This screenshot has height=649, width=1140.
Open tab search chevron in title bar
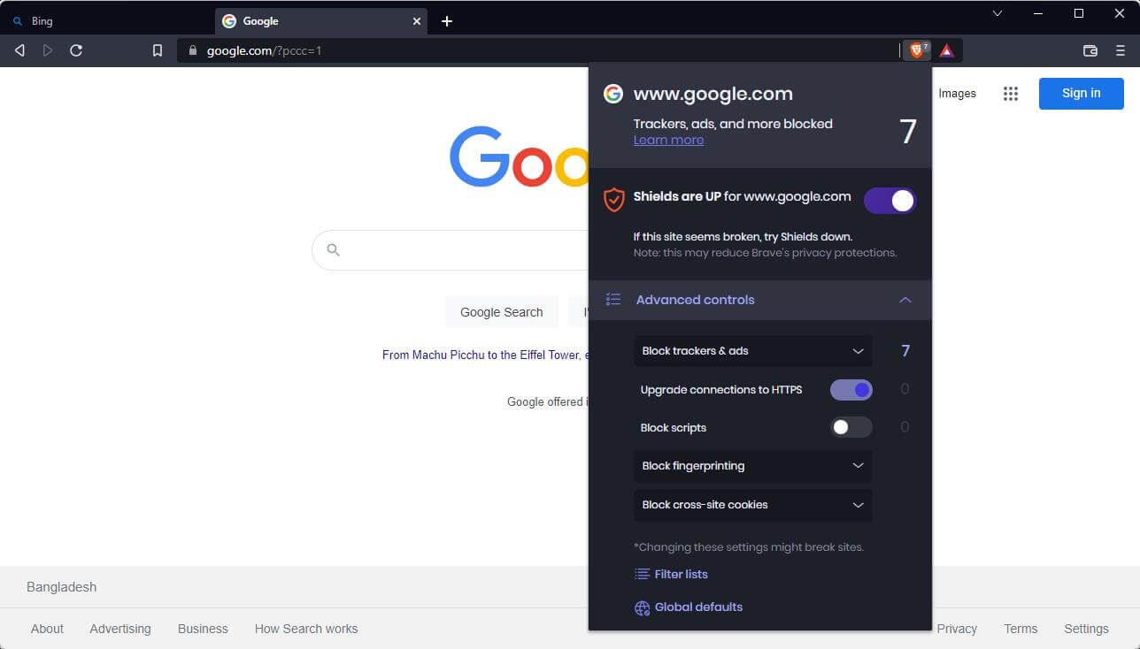997,13
